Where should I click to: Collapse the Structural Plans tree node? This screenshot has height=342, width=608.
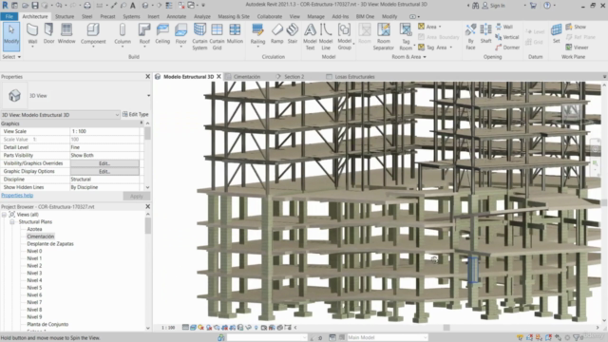12,221
